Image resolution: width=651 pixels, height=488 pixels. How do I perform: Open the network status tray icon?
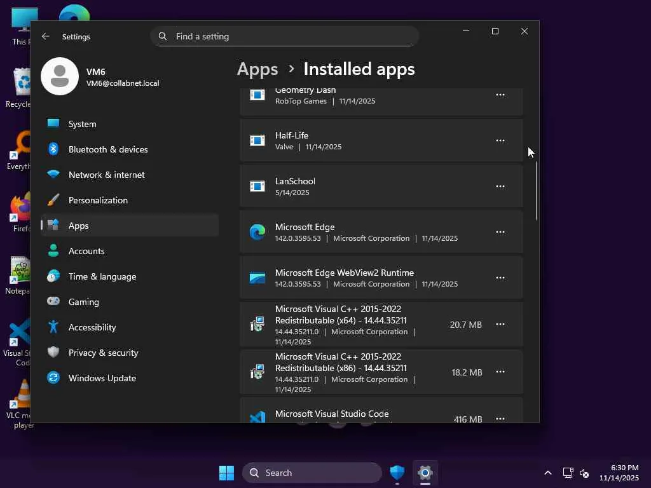coord(568,473)
